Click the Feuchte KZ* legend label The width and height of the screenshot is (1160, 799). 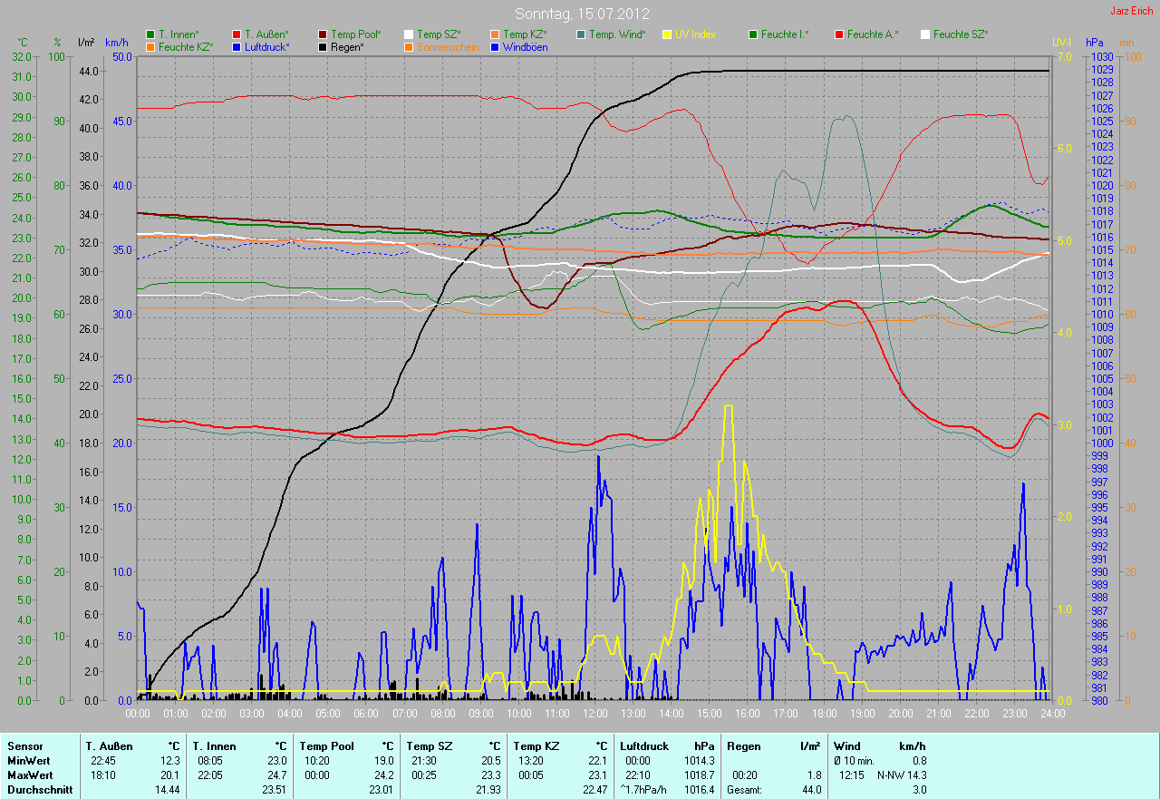coord(185,46)
